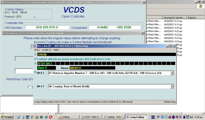Select byte 17 in the byte row
Image resolution: width=205 pixels, height=120 pixels.
coord(39,64)
